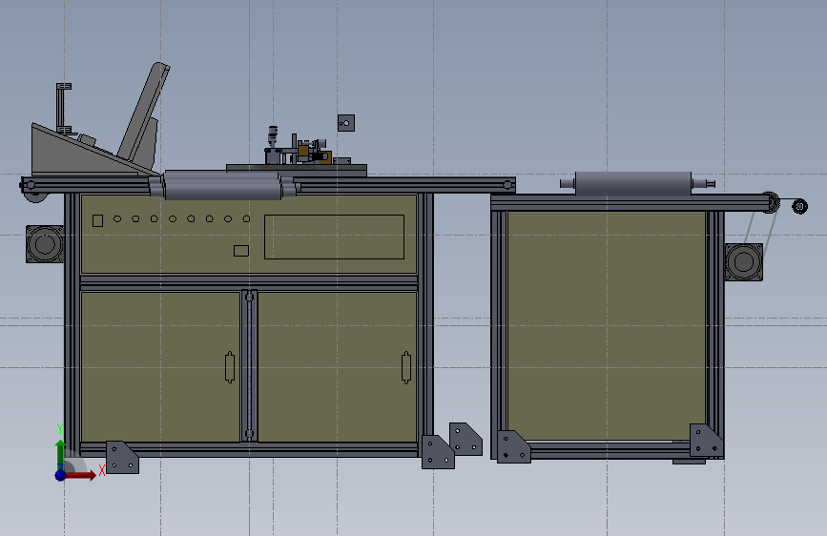827x536 pixels.
Task: Select the corner bracket at left cabinet's bottom-left
Action: click(122, 458)
